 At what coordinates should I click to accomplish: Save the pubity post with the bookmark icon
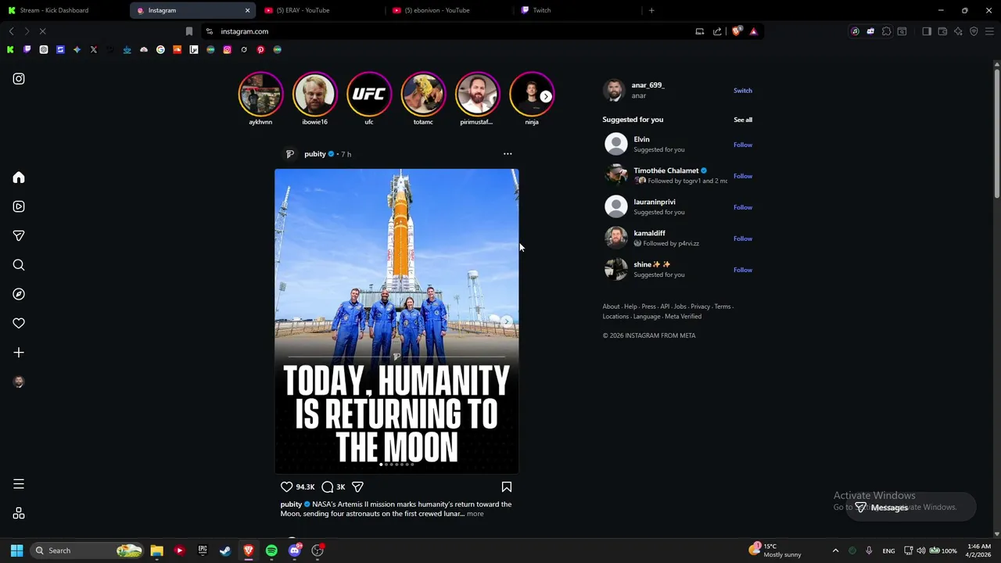tap(507, 486)
